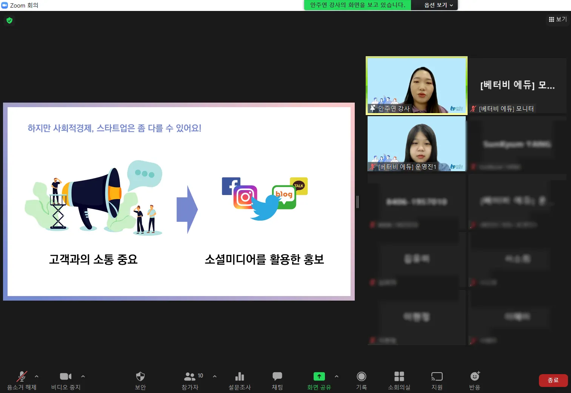Open audio options caret beside 음소거 해제

[37, 376]
